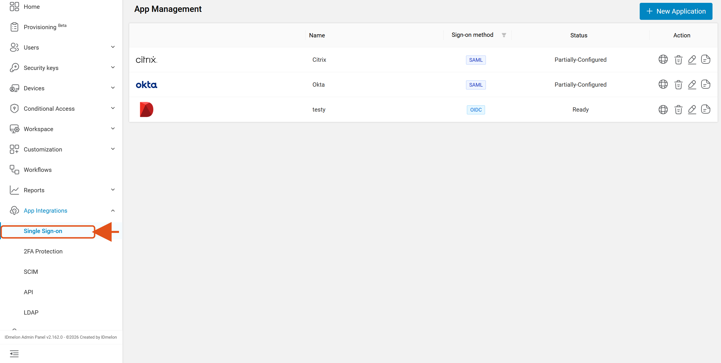
Task: Click the Provisioning checklist icon
Action: (x=14, y=27)
